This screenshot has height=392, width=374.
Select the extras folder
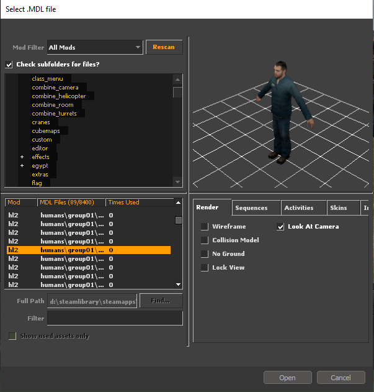40,175
